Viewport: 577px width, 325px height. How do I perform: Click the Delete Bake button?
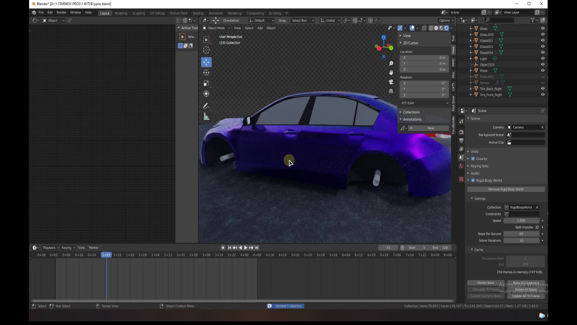pos(486,283)
